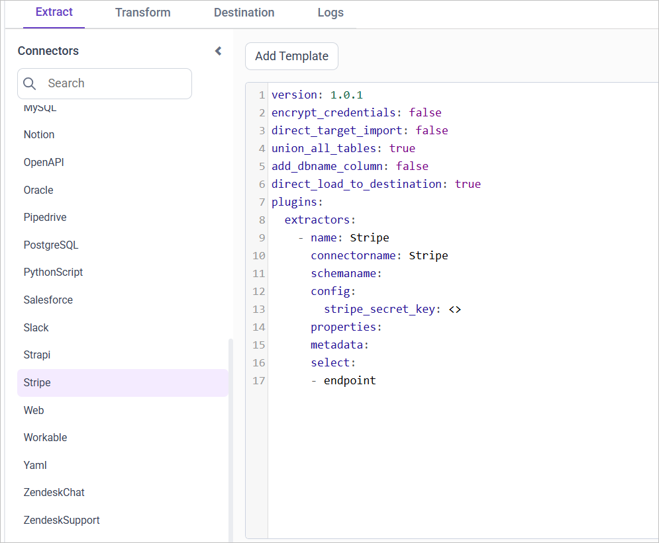Image resolution: width=659 pixels, height=543 pixels.
Task: Open the Workable connector
Action: pos(45,437)
